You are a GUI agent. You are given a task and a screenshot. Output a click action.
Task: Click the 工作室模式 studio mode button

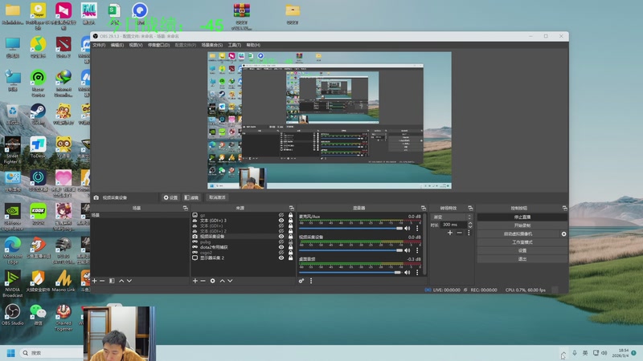coord(522,242)
